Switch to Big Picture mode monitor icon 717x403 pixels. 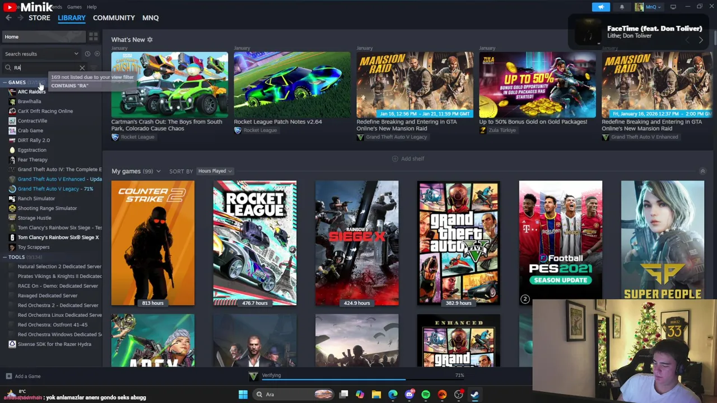[673, 7]
